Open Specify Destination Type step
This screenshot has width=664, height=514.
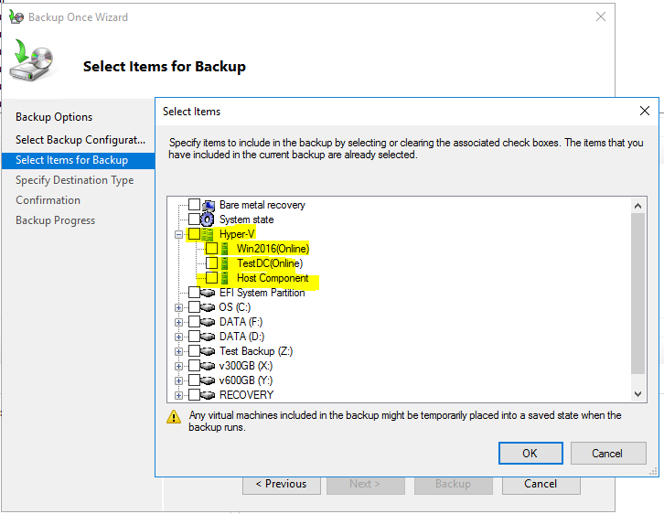tap(74, 180)
